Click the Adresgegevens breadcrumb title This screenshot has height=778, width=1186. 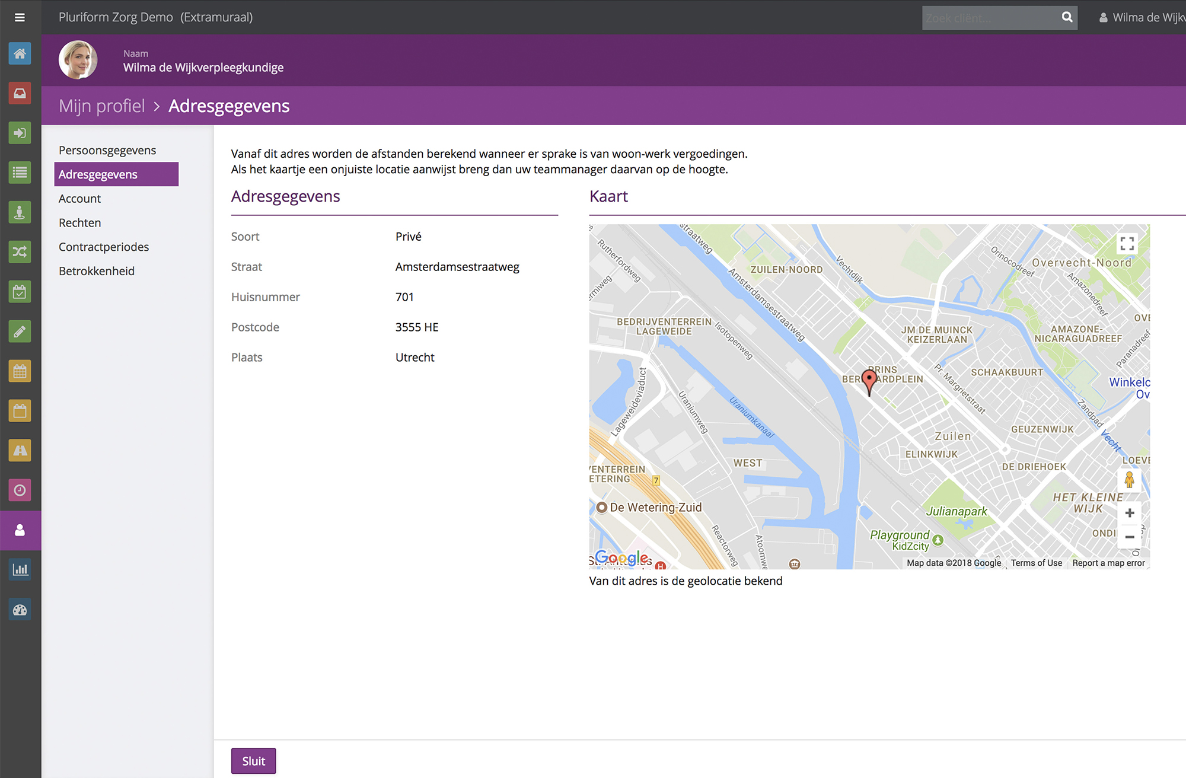click(229, 106)
